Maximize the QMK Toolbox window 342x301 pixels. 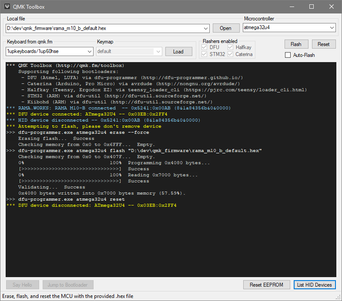tap(312, 7)
